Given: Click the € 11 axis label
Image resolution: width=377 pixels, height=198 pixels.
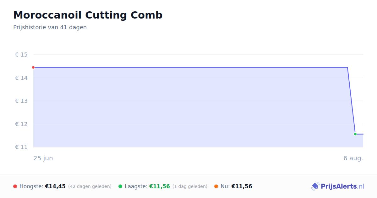Looking at the screenshot, I should point(21,147).
